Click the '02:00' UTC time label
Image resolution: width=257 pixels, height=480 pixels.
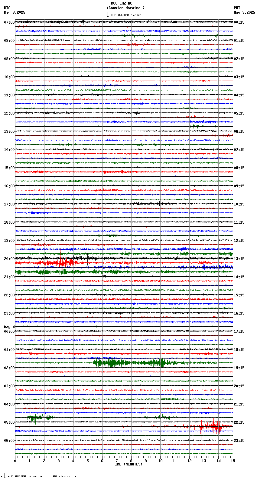tap(9, 368)
